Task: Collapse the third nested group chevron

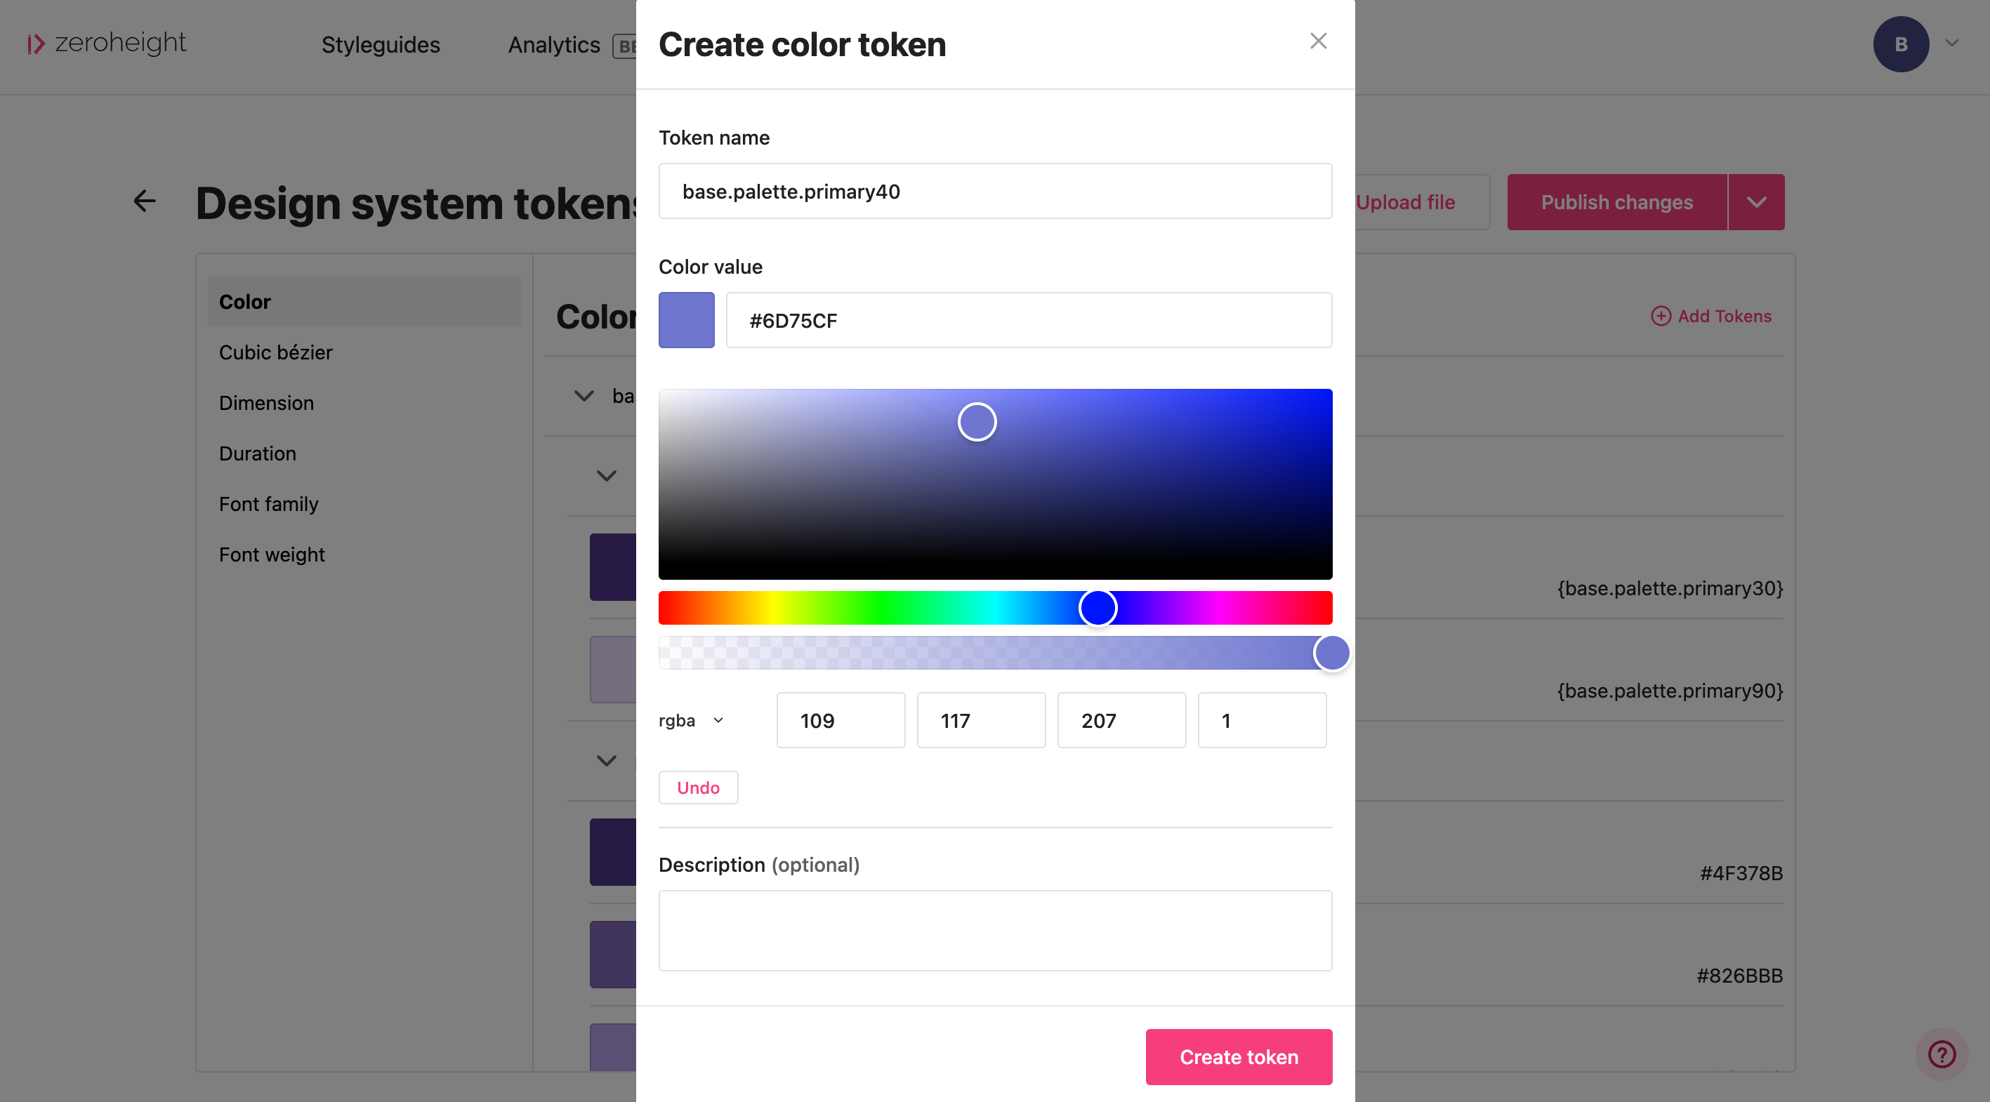Action: tap(607, 761)
